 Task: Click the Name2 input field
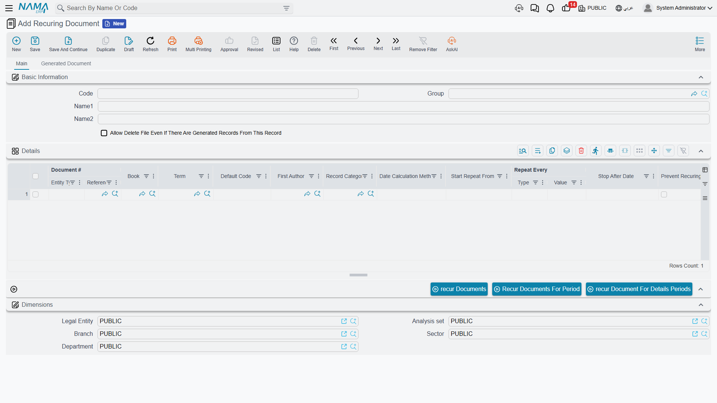[x=403, y=119]
